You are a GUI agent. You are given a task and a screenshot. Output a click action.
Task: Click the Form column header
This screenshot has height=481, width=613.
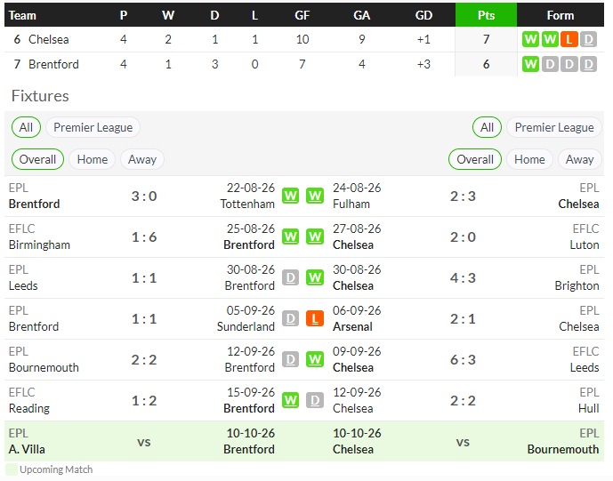[x=561, y=15]
